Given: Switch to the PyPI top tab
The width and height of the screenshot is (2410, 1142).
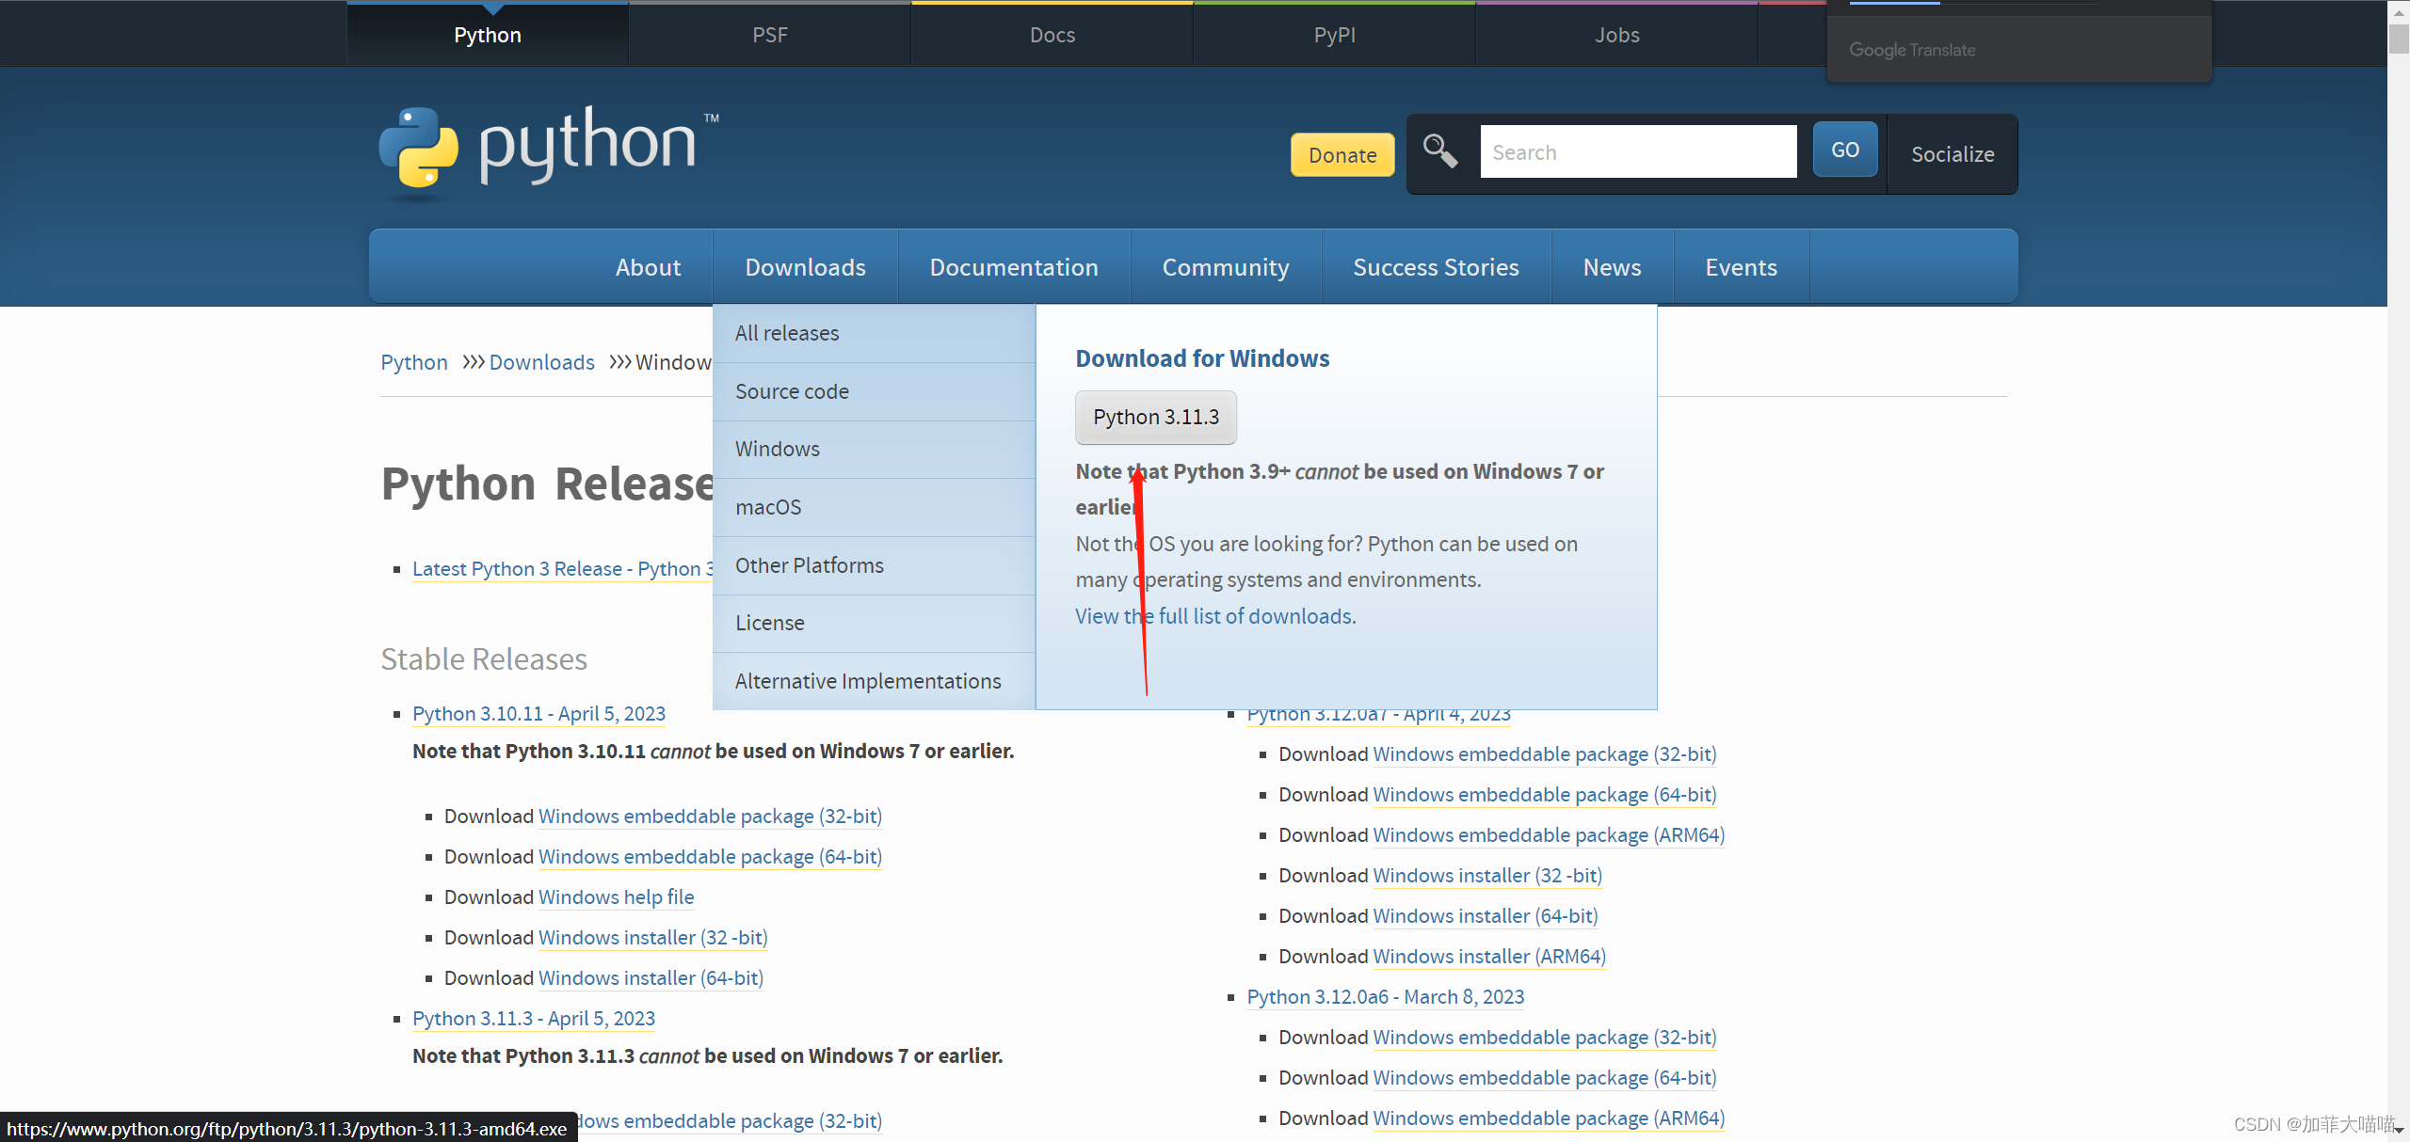Looking at the screenshot, I should pos(1334,35).
